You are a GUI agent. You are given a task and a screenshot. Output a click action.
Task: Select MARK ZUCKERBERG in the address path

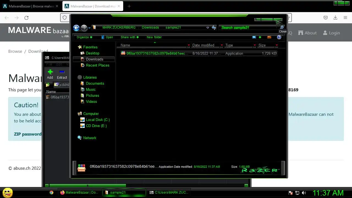pos(119,28)
